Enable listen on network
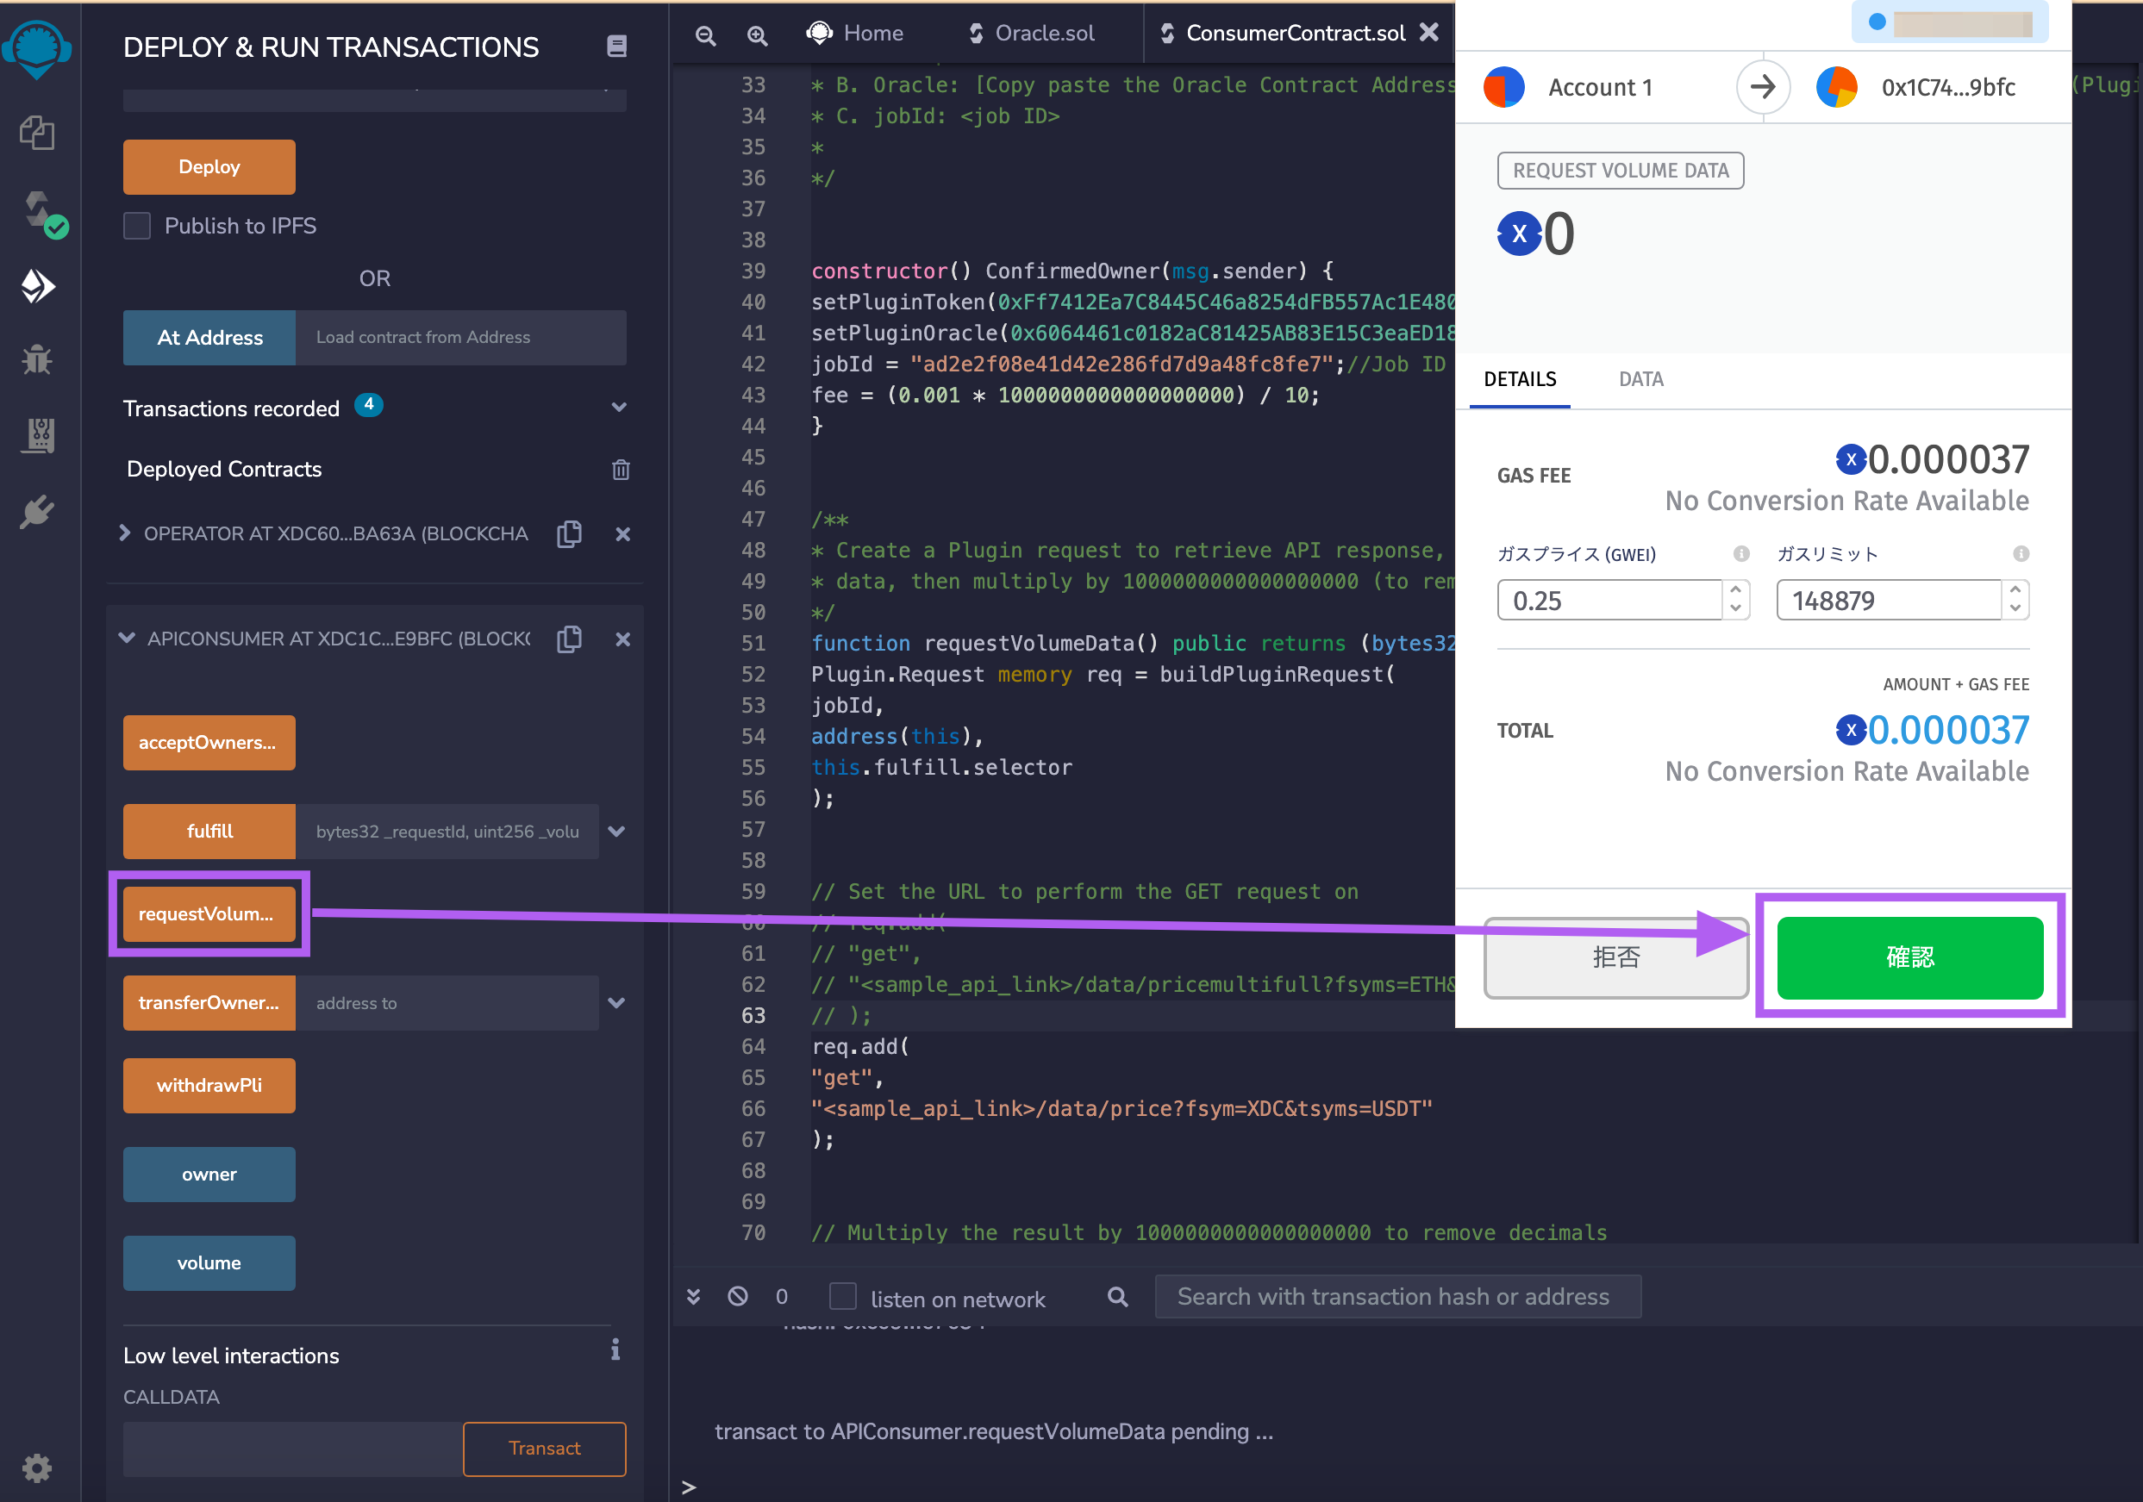 843,1297
